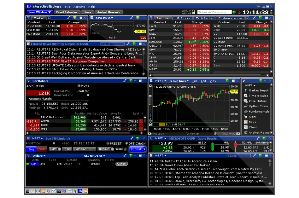Click the green shield icon next to ticker search
The width and height of the screenshot is (299, 198).
(x=234, y=12)
